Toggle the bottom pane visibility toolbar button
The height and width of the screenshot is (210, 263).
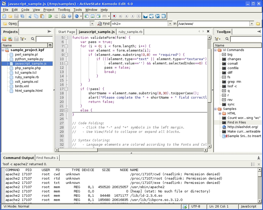point(93,16)
